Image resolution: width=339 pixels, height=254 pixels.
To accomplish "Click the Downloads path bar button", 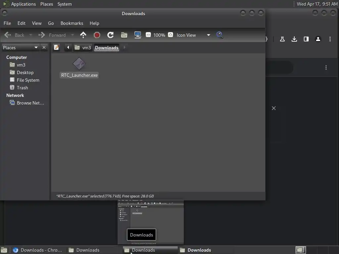I will coord(107,48).
